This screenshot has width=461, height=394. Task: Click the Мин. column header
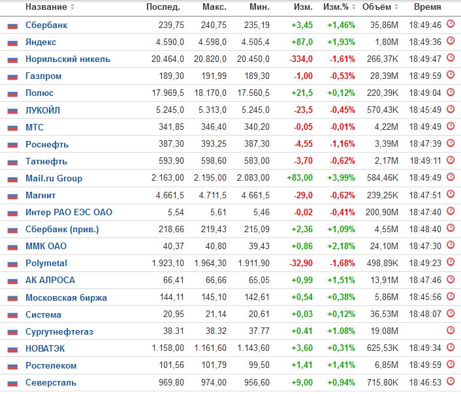pyautogui.click(x=259, y=7)
